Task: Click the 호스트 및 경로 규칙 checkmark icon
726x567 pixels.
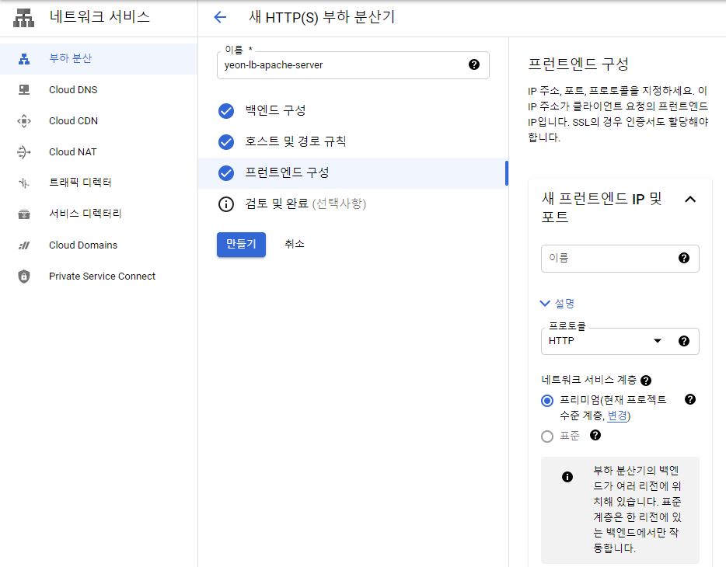Action: coord(226,142)
